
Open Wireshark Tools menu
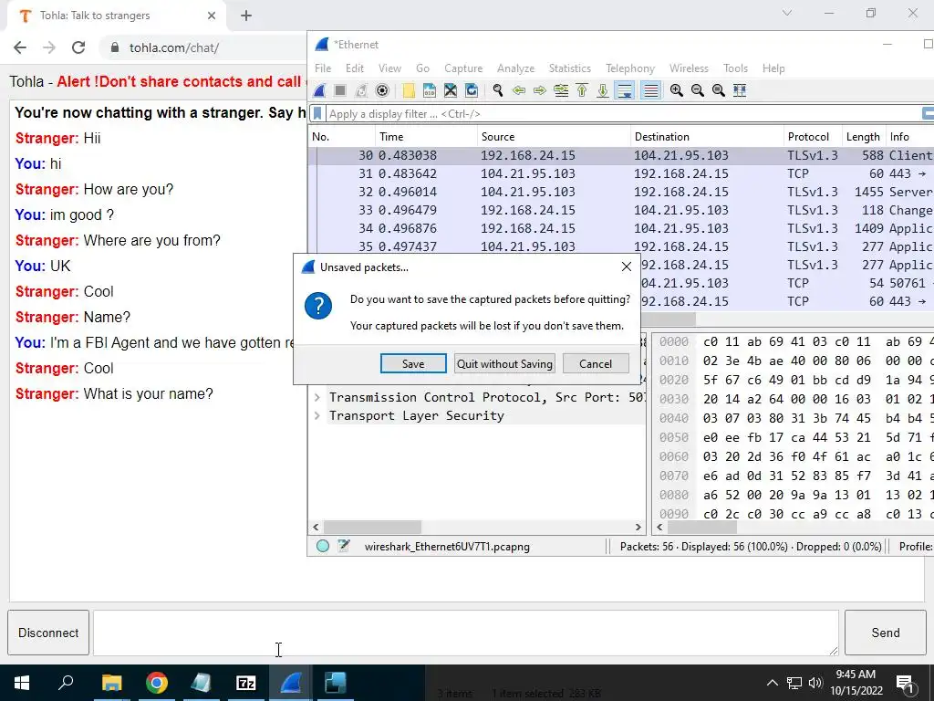point(735,68)
